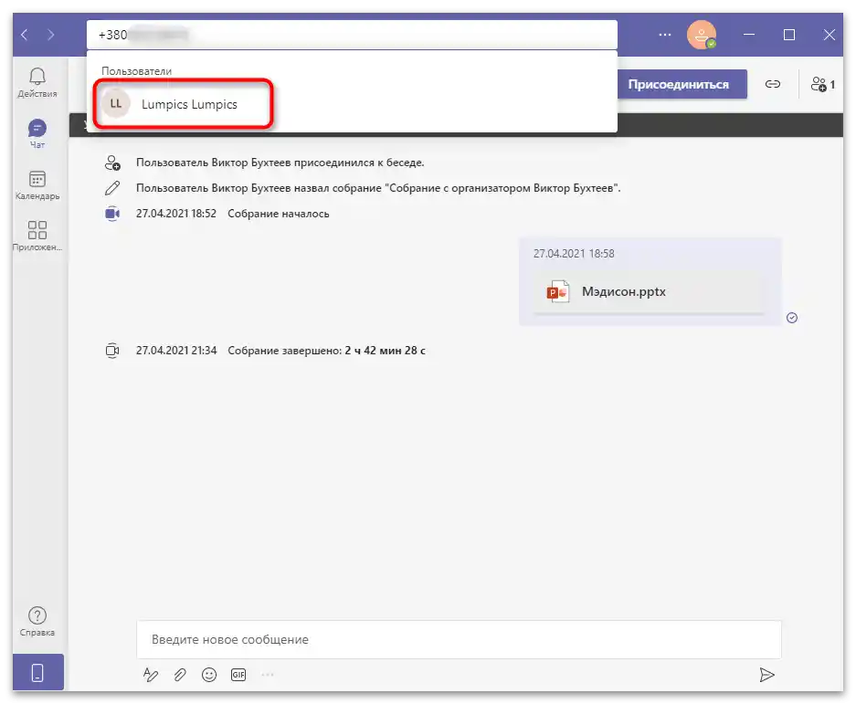Show more message options dots

(x=268, y=675)
